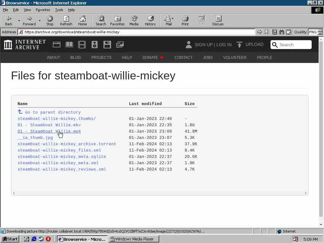Viewport: 324px width, 243px height.
Task: Click SIGN UP | LOG IN link
Action: point(213,45)
